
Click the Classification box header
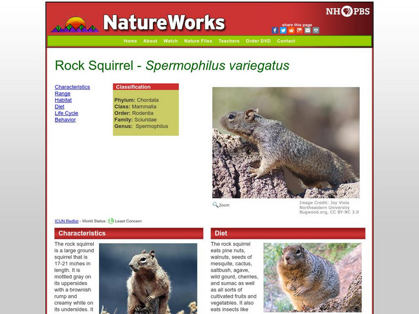(146, 87)
